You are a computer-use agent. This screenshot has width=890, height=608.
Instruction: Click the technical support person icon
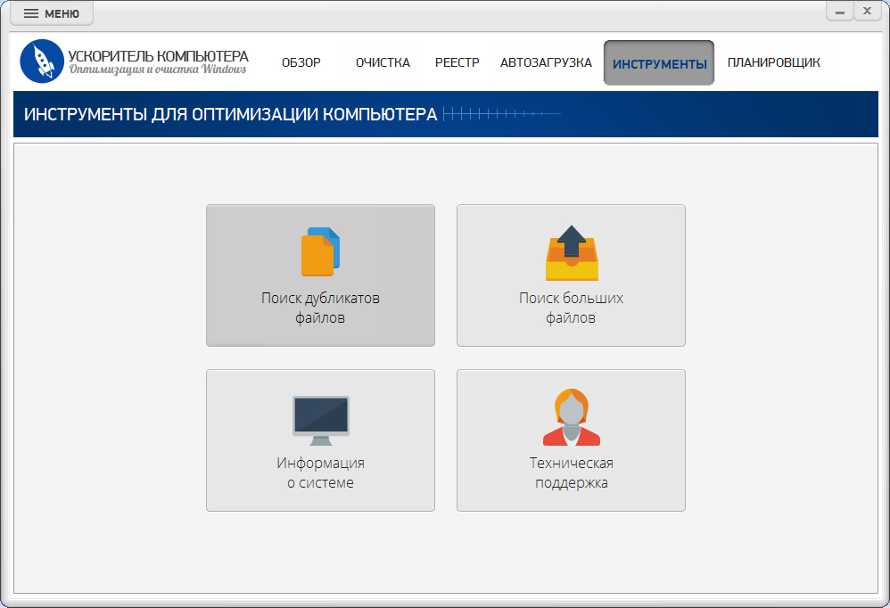pos(571,417)
